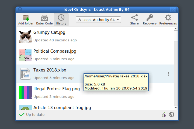Select the Illegal Protest Flag.png file name
Image resolution: width=194 pixels, height=129 pixels.
pyautogui.click(x=57, y=89)
